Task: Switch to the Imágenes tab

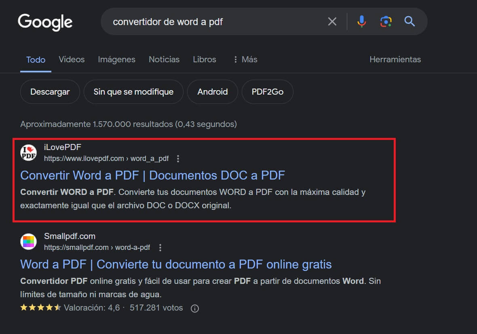Action: click(x=116, y=59)
